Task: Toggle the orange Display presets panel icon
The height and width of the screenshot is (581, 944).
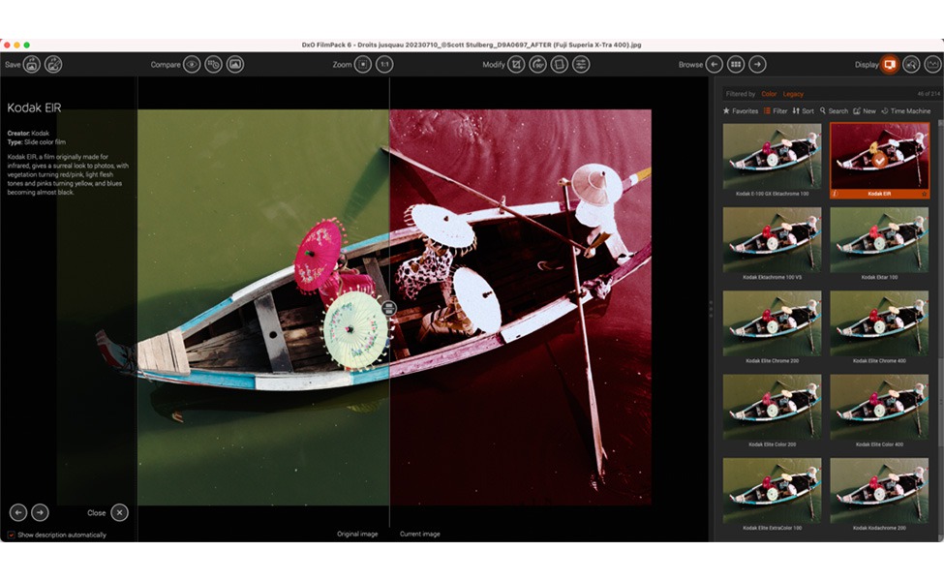Action: pos(890,65)
